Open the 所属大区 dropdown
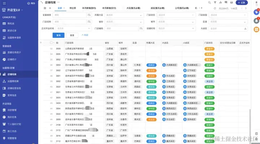 [x=124, y=15]
